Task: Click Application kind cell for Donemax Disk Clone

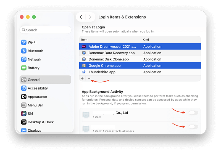Action: coord(152,59)
